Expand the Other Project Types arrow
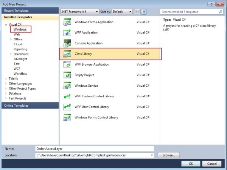 (x=6, y=89)
